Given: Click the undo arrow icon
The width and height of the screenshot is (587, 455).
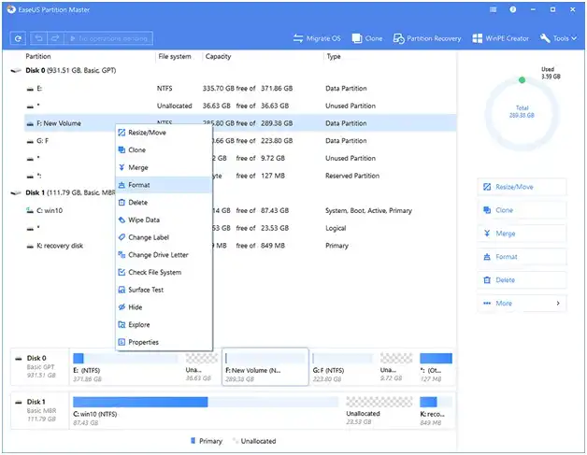Looking at the screenshot, I should coord(38,38).
